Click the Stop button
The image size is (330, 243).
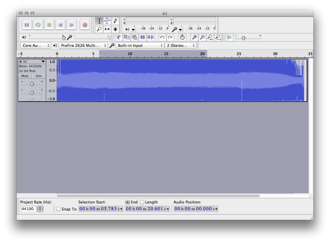(49, 25)
